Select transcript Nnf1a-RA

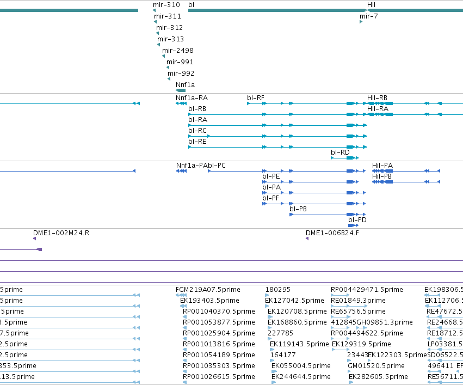(181, 103)
